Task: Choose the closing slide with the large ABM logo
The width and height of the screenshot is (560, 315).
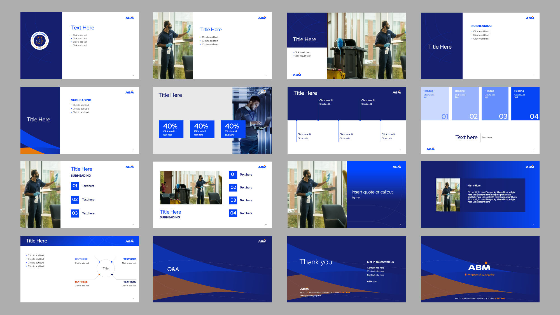Action: pos(480,269)
